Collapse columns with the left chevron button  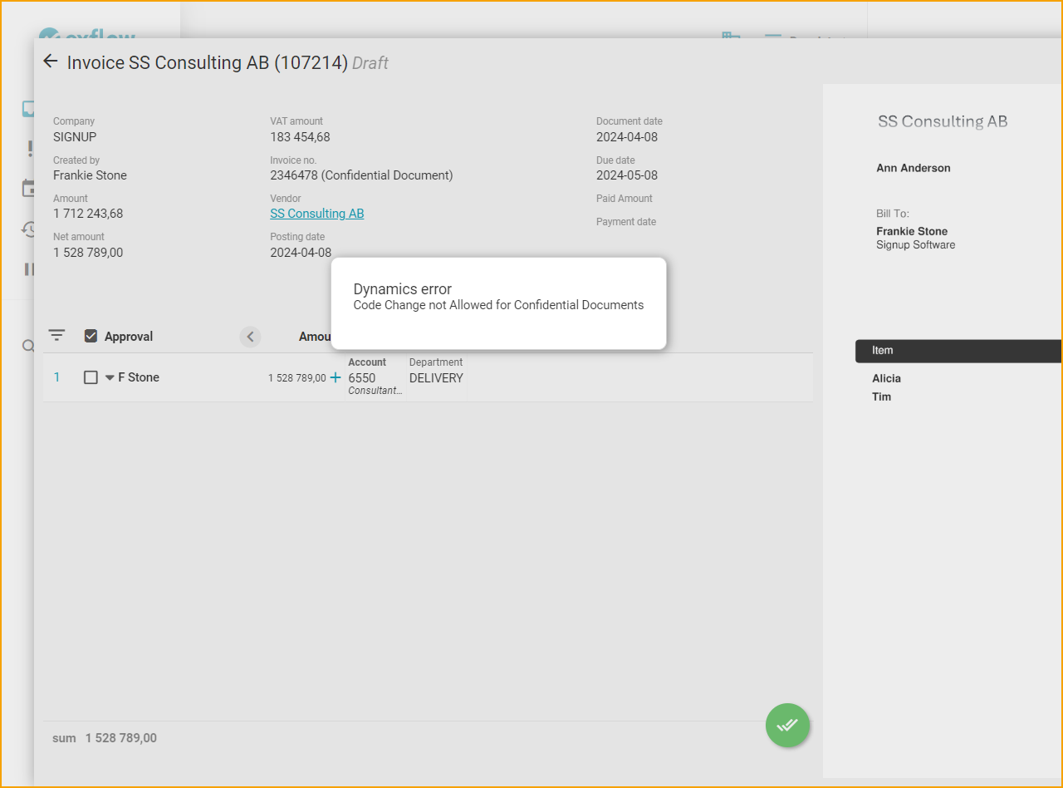coord(250,337)
